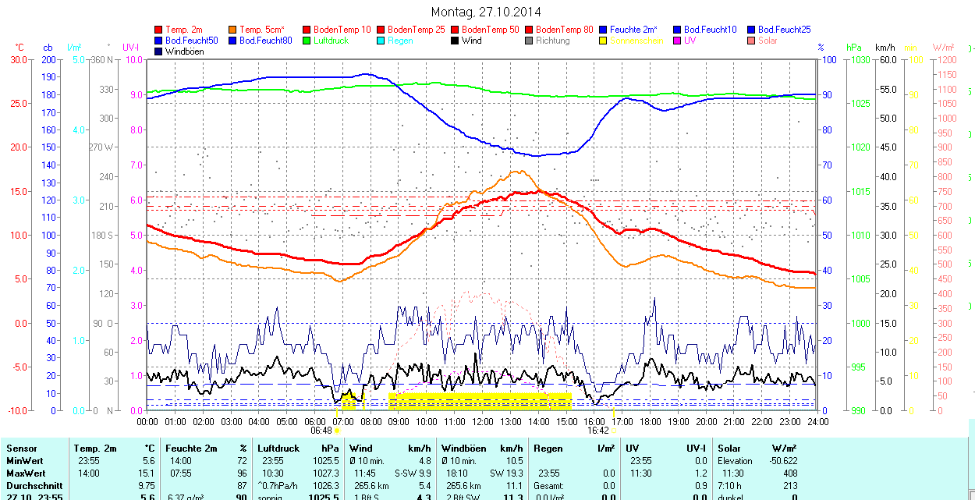Click the max gust value SW 19.3
975x500 pixels.
[505, 473]
